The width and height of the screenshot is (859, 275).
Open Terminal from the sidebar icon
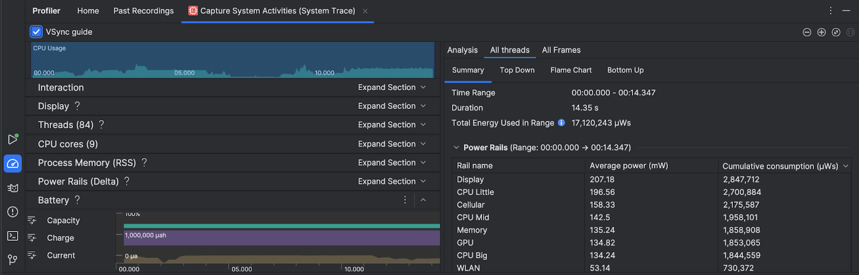13,236
